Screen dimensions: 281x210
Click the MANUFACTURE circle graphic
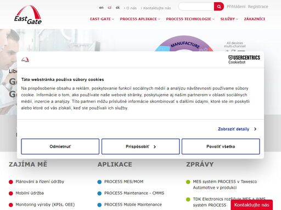[x=184, y=43]
